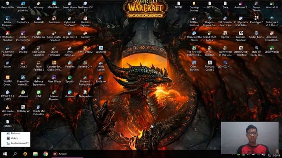Open File Explorer from taskbar
Image resolution: width=282 pixels, height=158 pixels.
(x=35, y=154)
